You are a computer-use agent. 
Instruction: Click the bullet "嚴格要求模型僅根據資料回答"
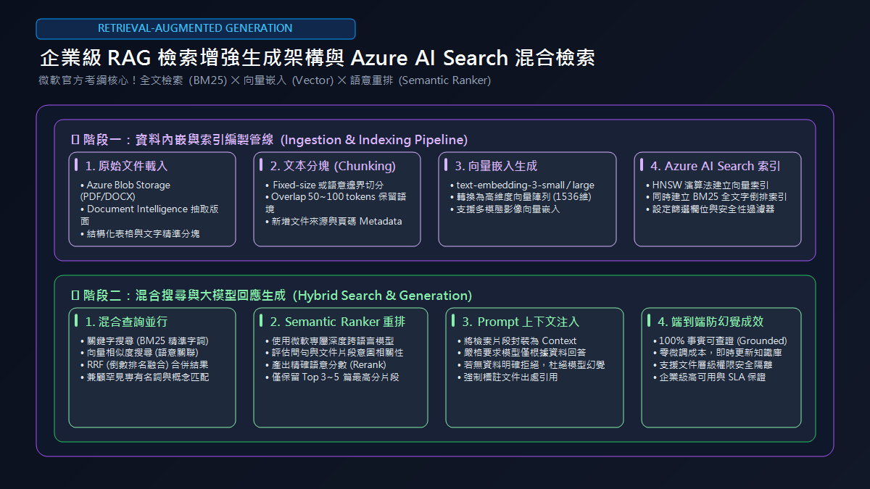522,353
